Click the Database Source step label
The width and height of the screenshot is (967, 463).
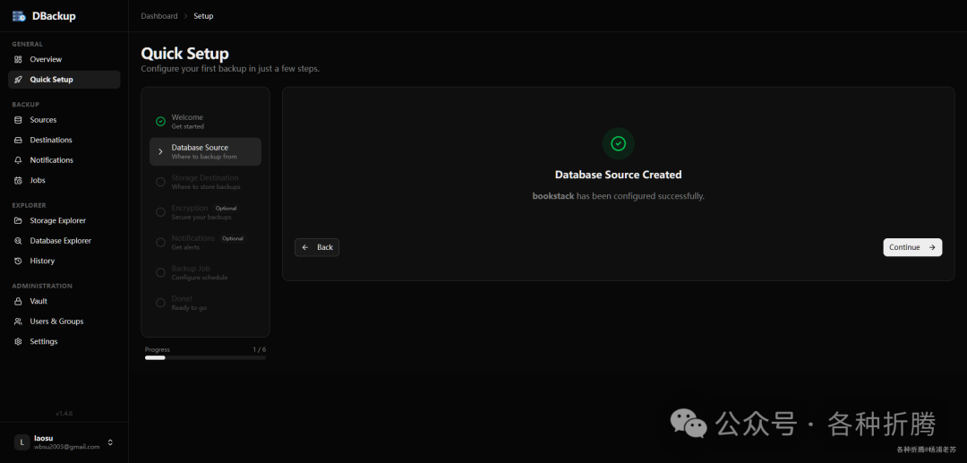pos(200,148)
